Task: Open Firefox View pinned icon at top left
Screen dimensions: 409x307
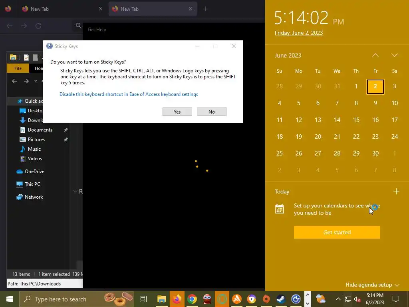Action: point(8,9)
